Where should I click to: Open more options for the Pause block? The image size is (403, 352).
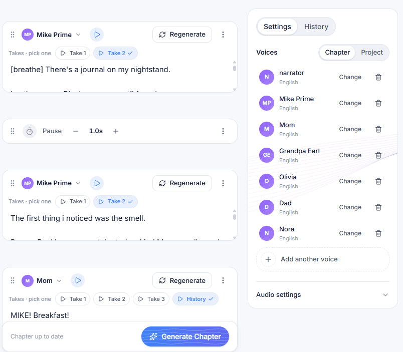coord(223,131)
